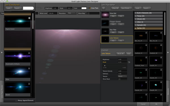Expand the Spreads (34) category

point(148,25)
